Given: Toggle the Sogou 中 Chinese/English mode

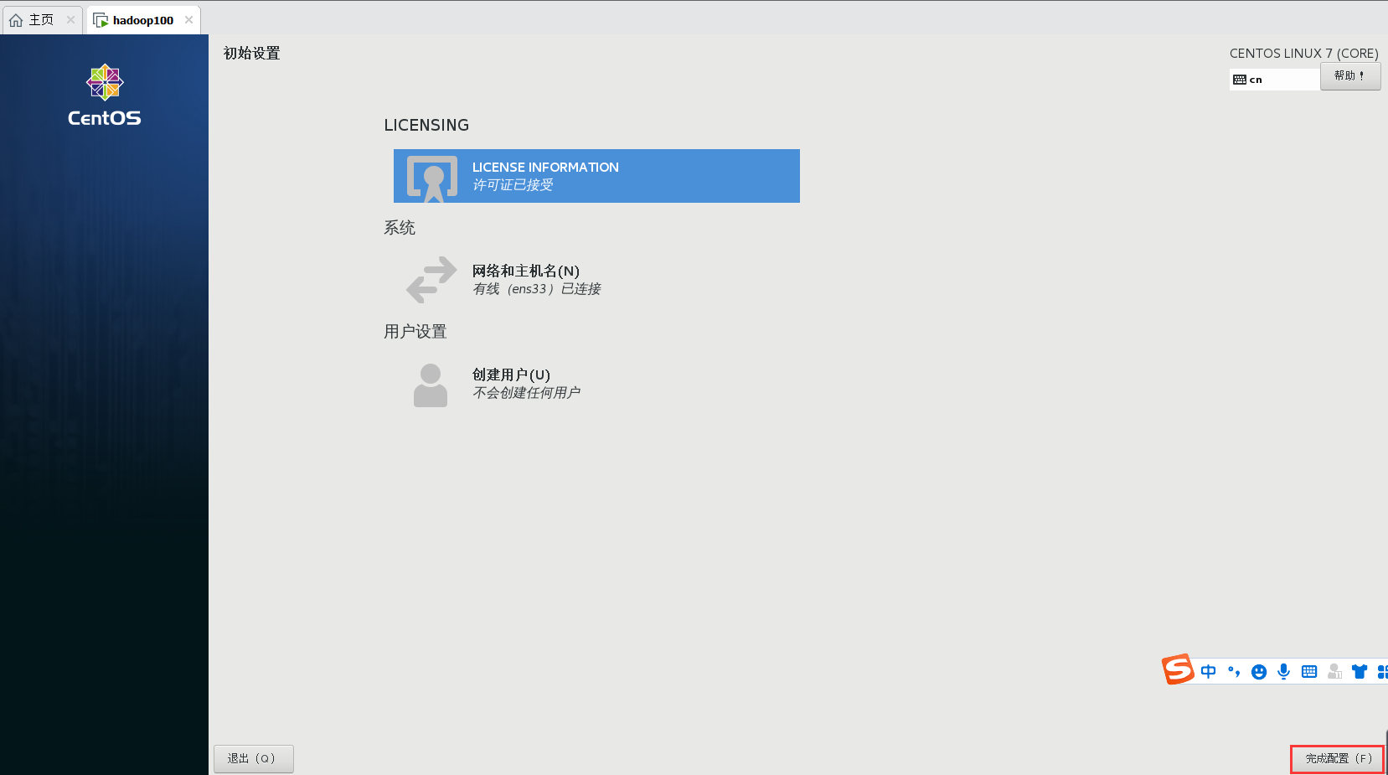Looking at the screenshot, I should (1208, 671).
